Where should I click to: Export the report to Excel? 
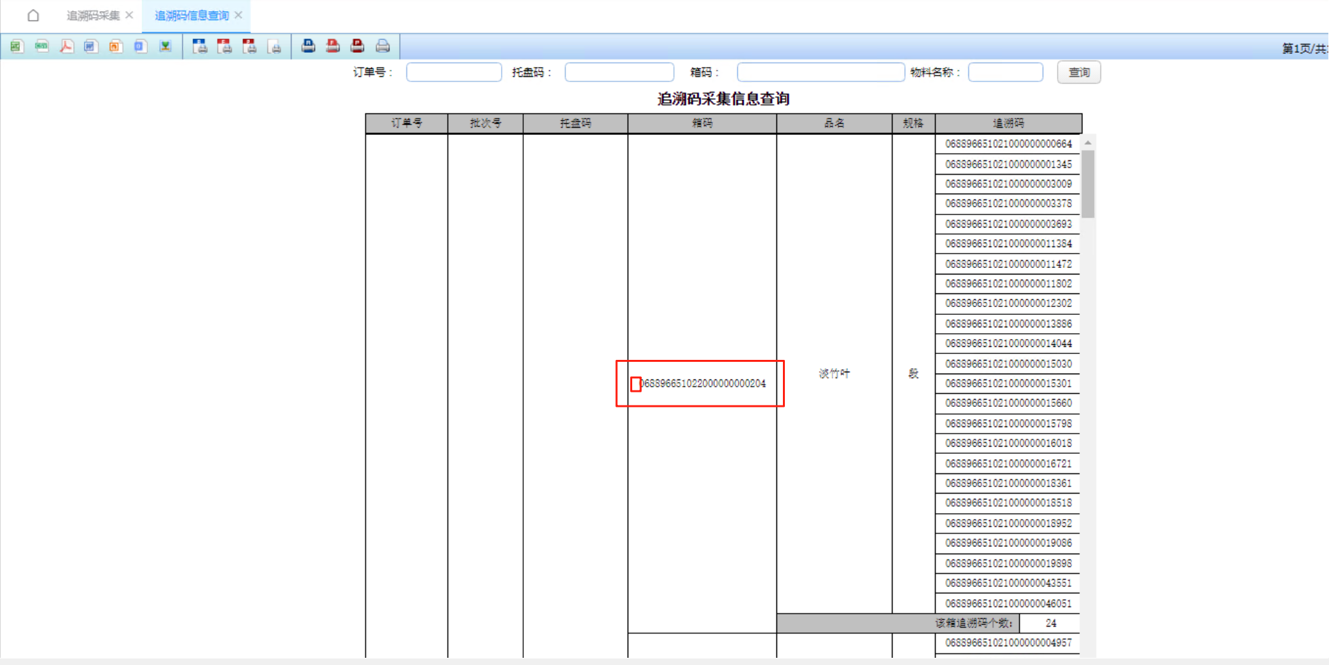pyautogui.click(x=16, y=46)
